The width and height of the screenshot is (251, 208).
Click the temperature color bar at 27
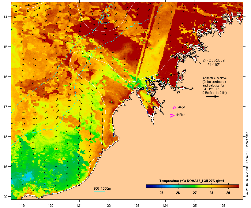(x=195, y=186)
